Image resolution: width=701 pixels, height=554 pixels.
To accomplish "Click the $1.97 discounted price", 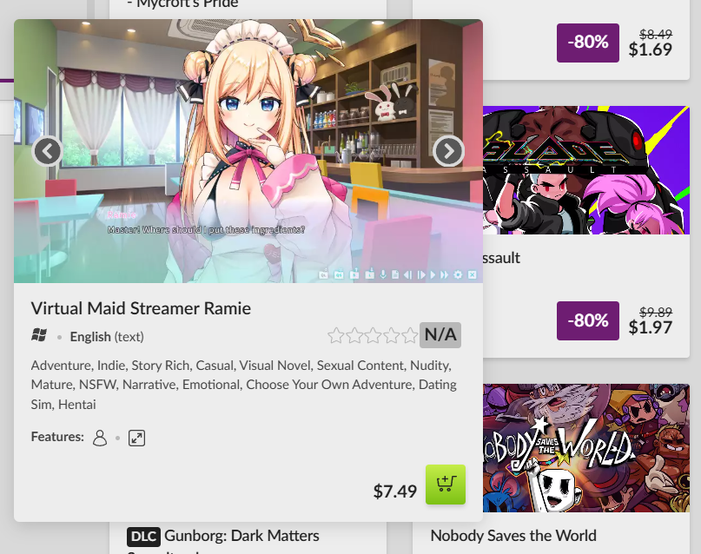I will point(650,327).
